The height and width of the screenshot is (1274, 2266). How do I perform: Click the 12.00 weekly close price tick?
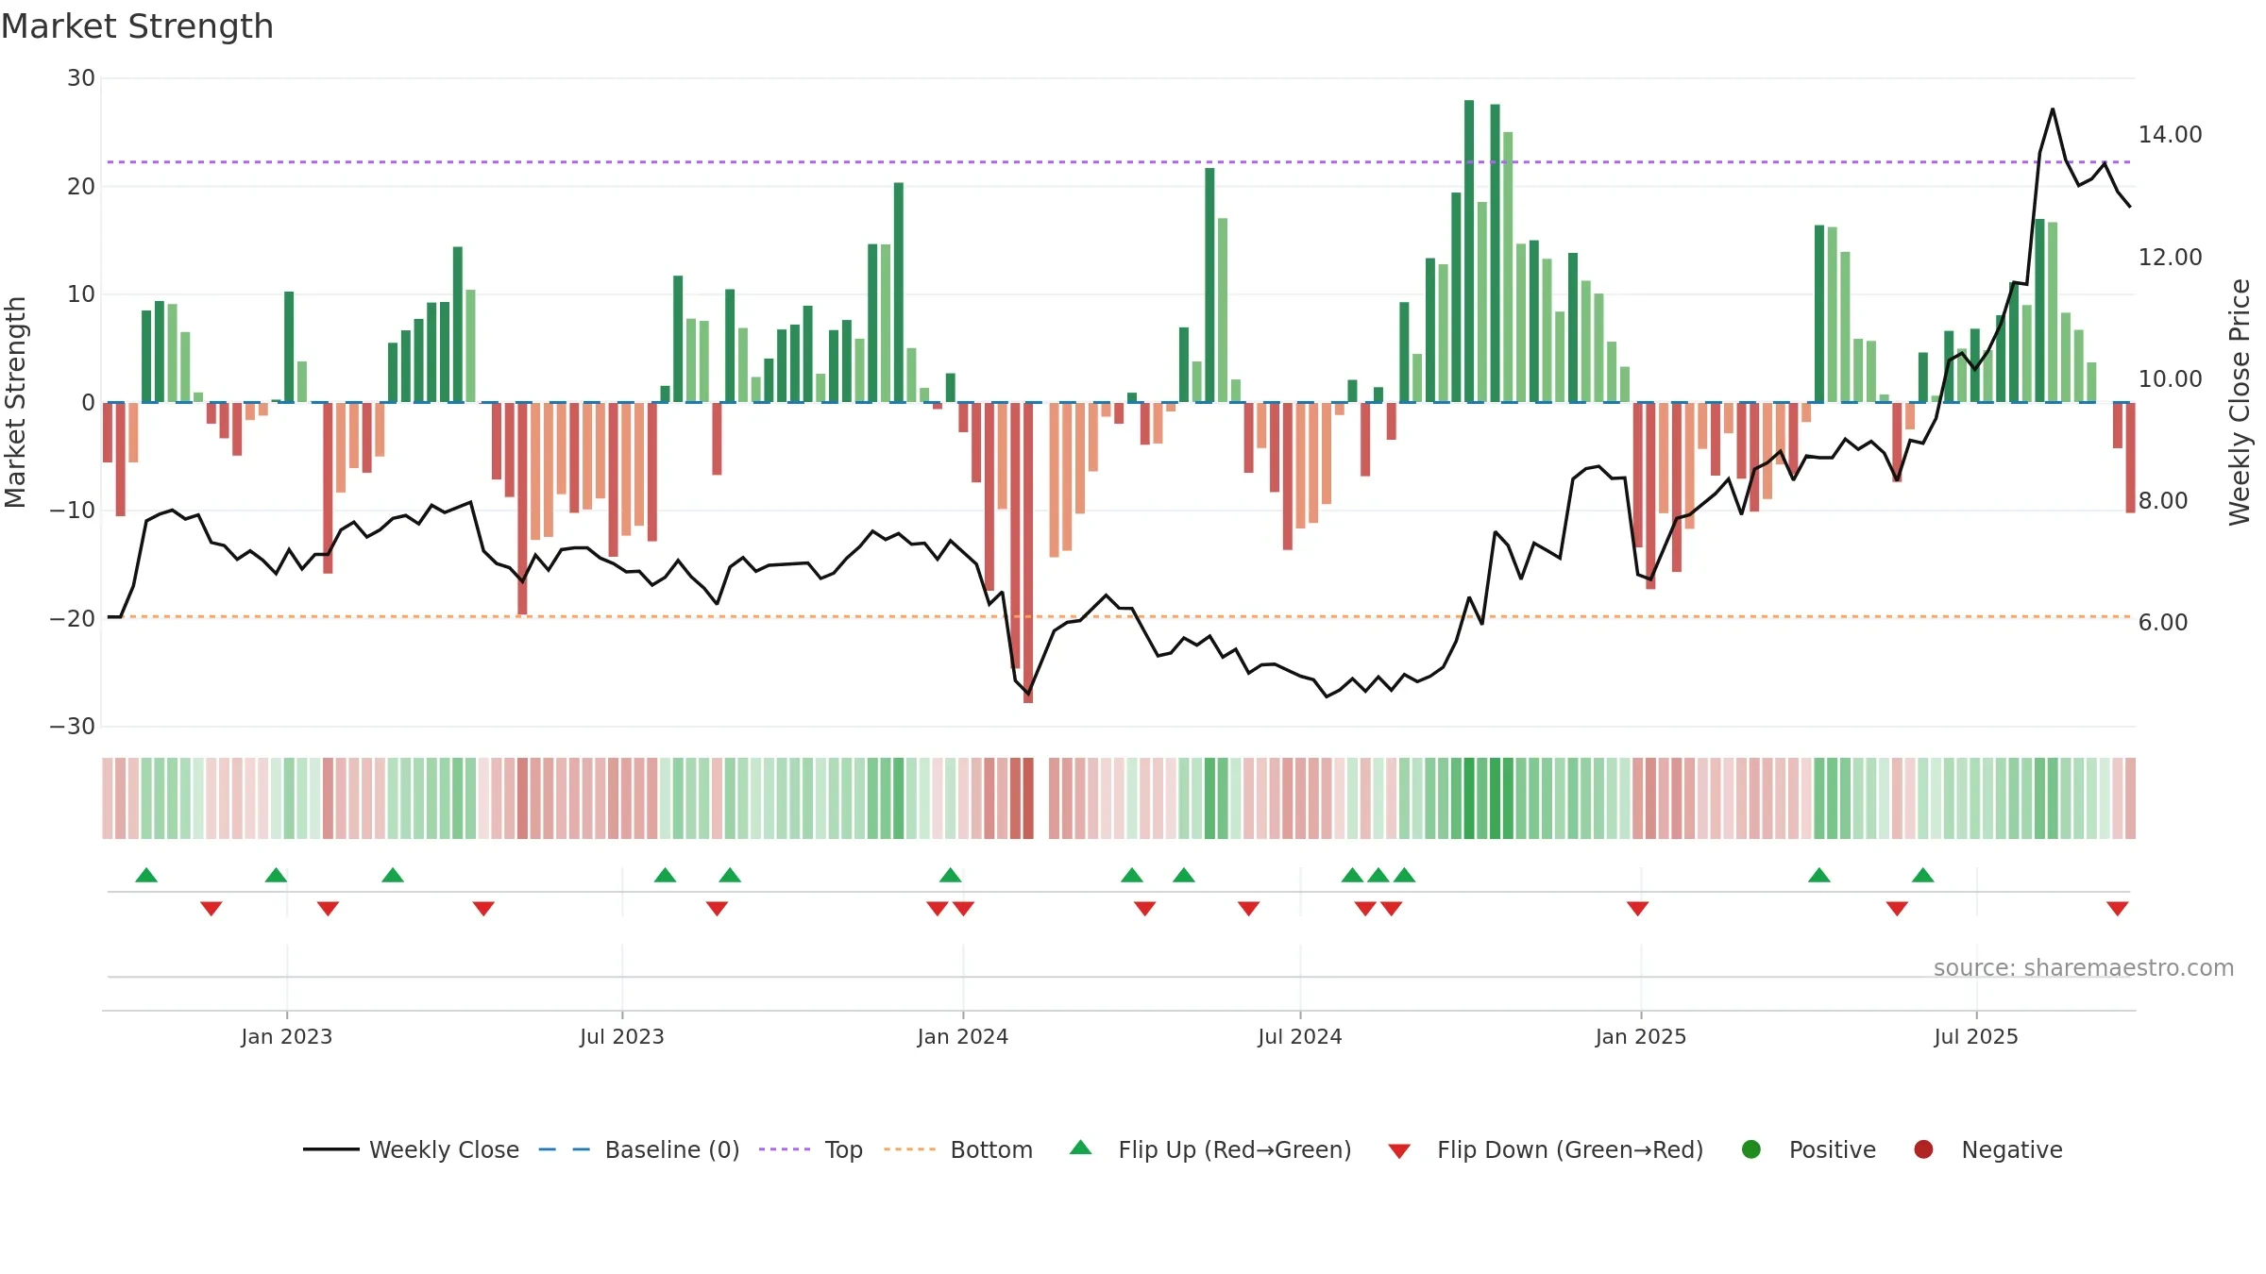pos(2171,258)
